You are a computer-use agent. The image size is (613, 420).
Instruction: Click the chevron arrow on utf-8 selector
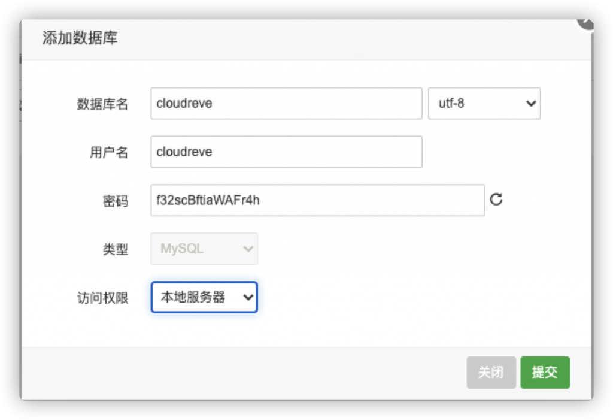[530, 104]
